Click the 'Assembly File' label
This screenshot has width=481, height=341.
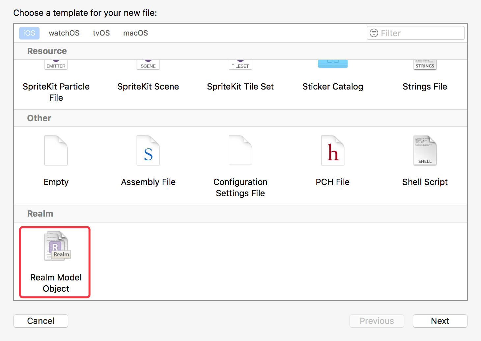coord(148,182)
